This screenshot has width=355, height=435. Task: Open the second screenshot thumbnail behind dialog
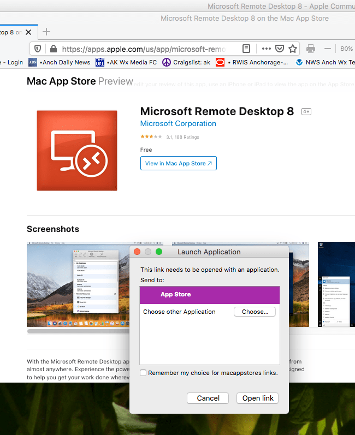tap(299, 284)
